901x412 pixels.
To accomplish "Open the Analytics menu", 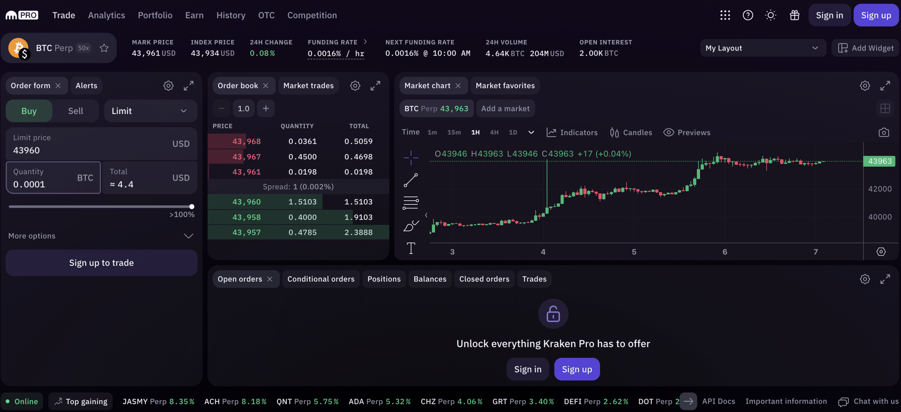I will click(106, 15).
